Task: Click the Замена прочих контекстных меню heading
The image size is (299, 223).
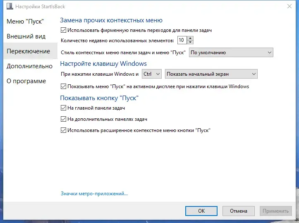Action: click(111, 20)
